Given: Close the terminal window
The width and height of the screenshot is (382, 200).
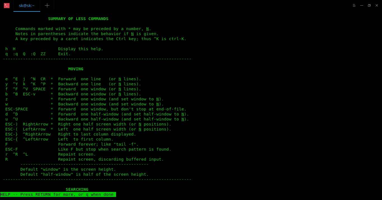Looking at the screenshot, I should 376,6.
